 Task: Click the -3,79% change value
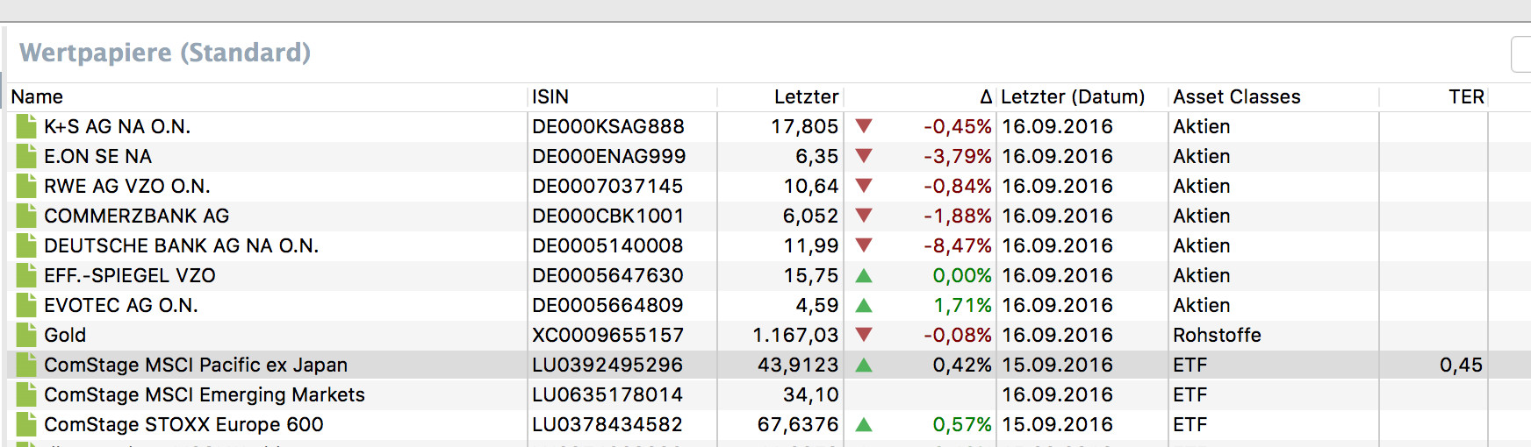pyautogui.click(x=957, y=156)
